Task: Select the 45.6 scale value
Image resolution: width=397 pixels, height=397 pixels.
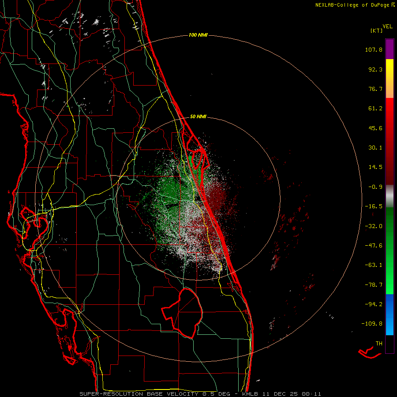Action: [375, 128]
